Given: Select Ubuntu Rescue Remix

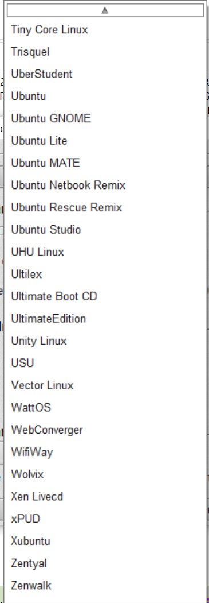Looking at the screenshot, I should pos(105,208).
